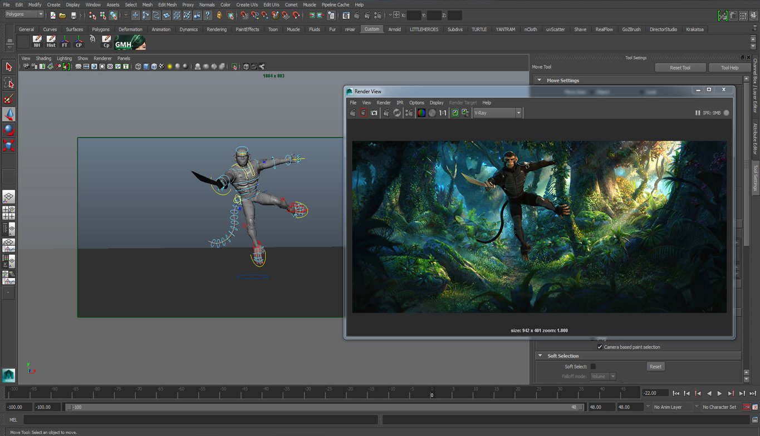Toggle Camera based paint selection checkbox
This screenshot has width=760, height=436.
pos(600,347)
